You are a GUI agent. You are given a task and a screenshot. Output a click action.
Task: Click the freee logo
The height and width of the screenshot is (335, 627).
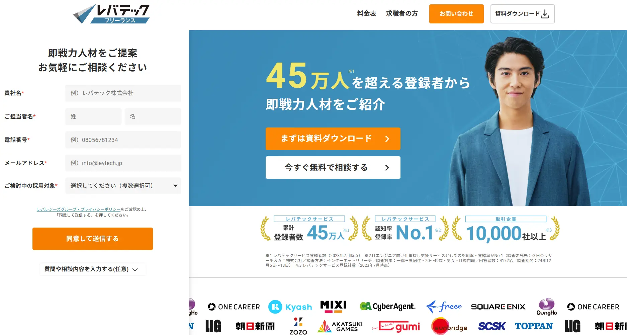pyautogui.click(x=444, y=306)
